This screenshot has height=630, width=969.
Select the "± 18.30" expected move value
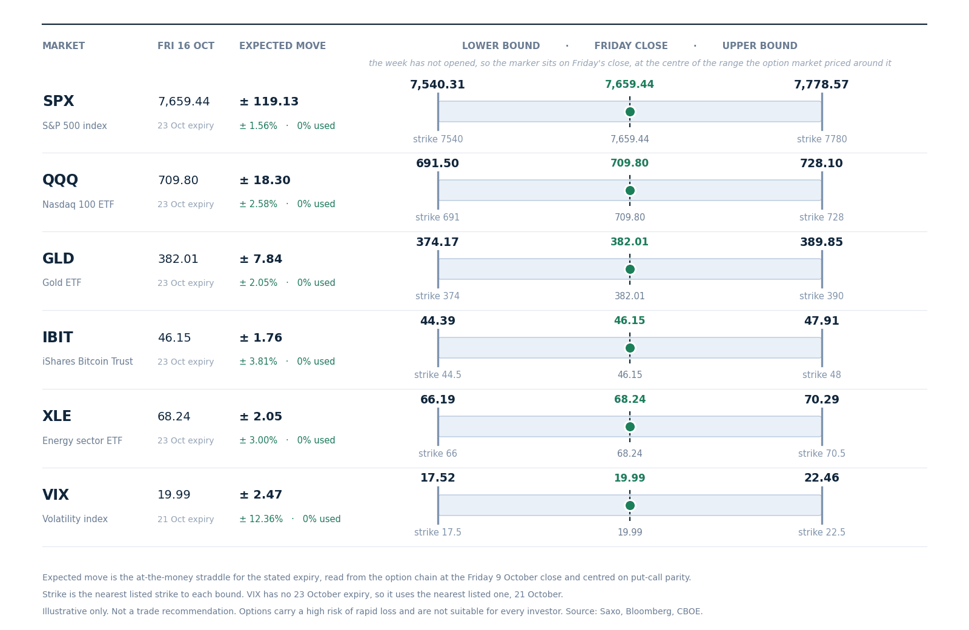coord(265,181)
